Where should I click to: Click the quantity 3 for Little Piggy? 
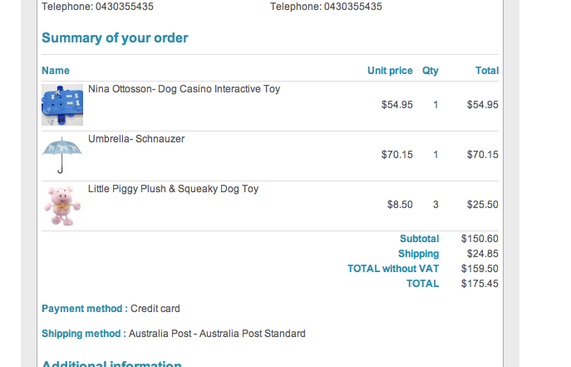click(436, 205)
